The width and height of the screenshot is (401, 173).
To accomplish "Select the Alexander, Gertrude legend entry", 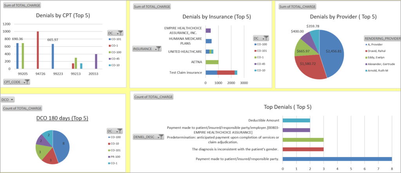I will tap(367, 63).
